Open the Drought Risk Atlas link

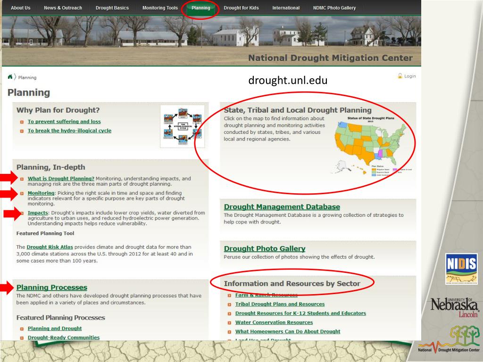pos(50,247)
